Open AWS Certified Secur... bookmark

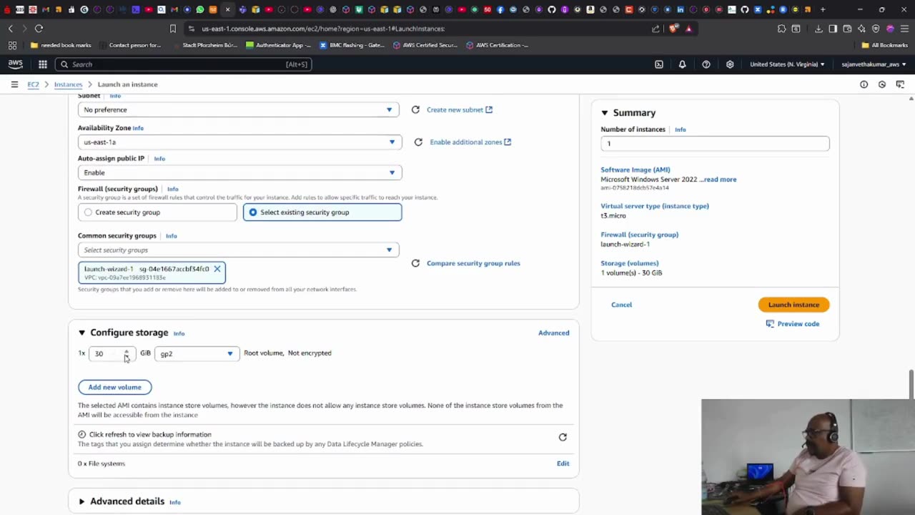coord(425,45)
